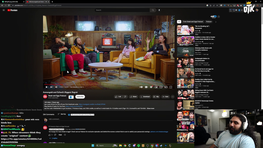This screenshot has height=148, width=263.
Task: Select the All filter chip
Action: [x=179, y=22]
